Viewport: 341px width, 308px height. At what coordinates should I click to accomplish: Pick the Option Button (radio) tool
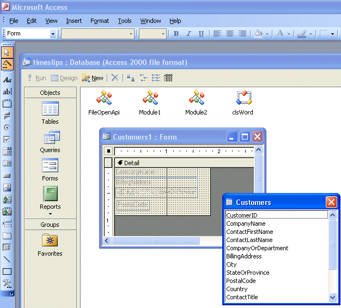tap(7, 128)
